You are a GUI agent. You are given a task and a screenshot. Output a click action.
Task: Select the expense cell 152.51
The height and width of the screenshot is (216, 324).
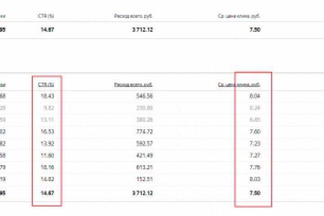144,179
